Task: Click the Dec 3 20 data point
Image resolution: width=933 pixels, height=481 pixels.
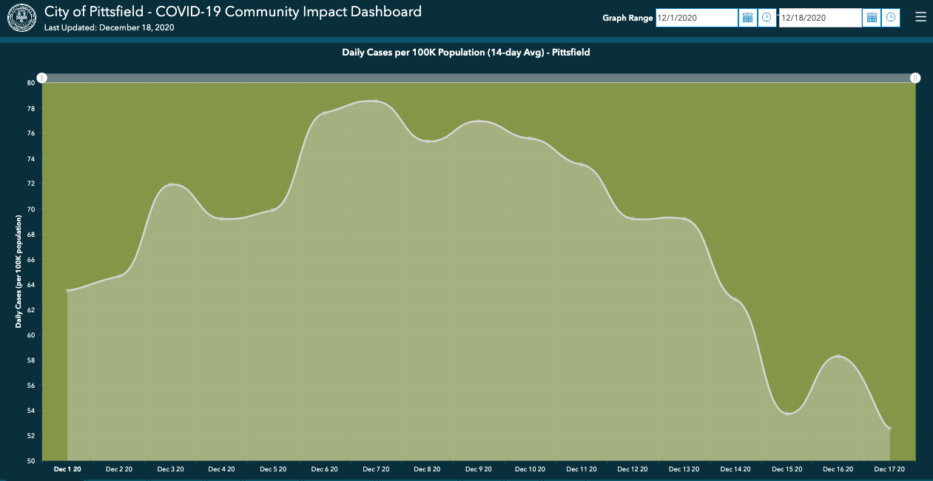Action: pyautogui.click(x=170, y=184)
